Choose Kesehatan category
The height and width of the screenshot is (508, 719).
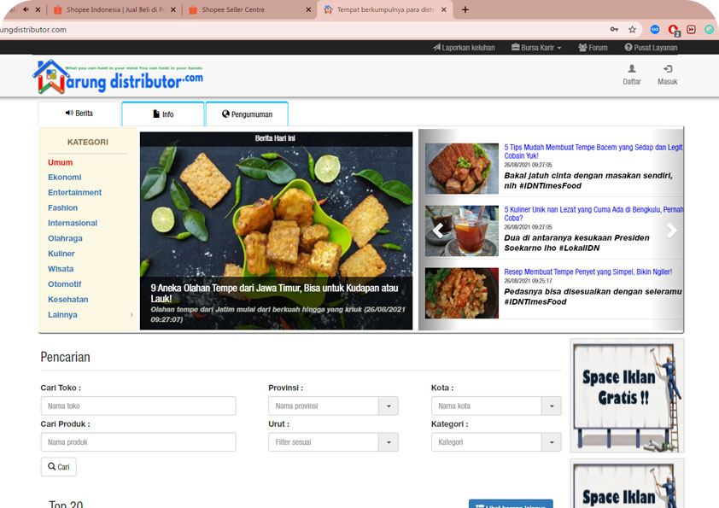67,300
